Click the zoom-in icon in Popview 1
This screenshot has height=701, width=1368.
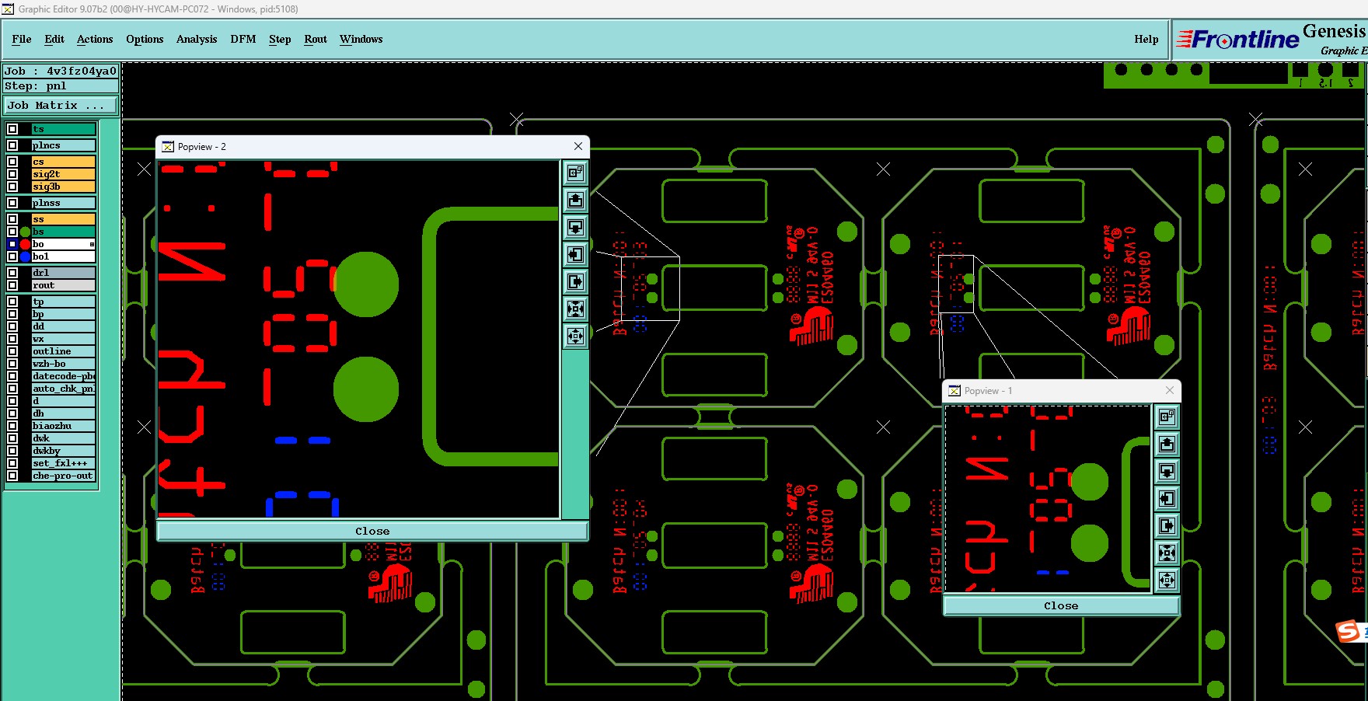pyautogui.click(x=1167, y=553)
